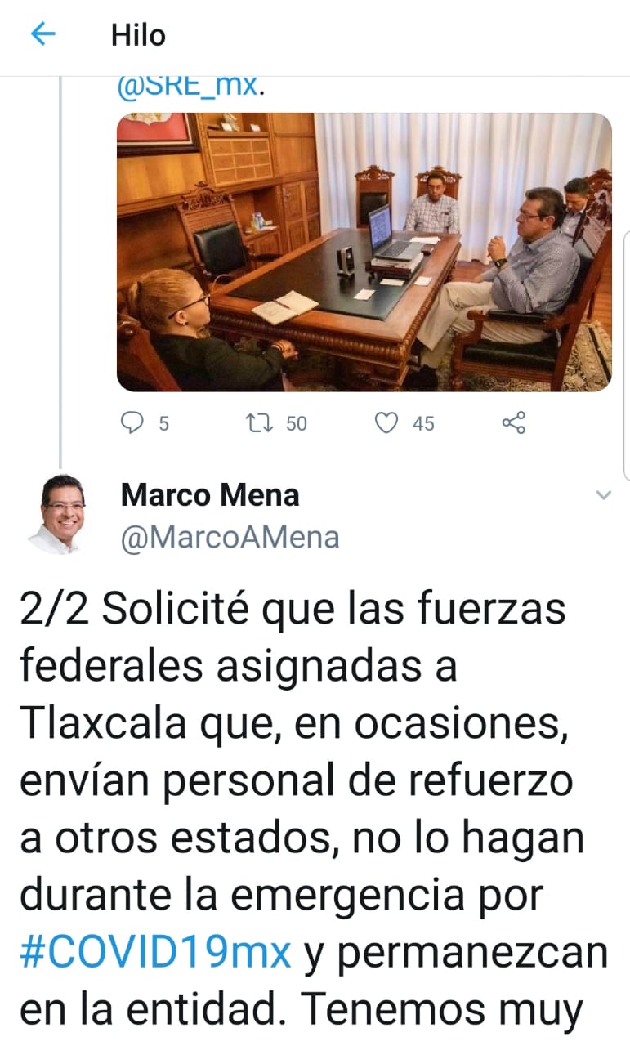Tap the Marco Mena display name

point(210,494)
